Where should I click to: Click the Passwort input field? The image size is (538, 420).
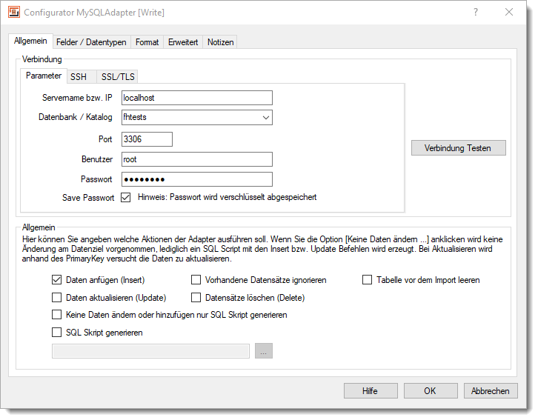point(197,179)
